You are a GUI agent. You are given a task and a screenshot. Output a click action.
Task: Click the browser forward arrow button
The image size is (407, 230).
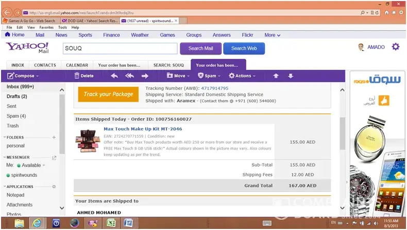[17, 12]
